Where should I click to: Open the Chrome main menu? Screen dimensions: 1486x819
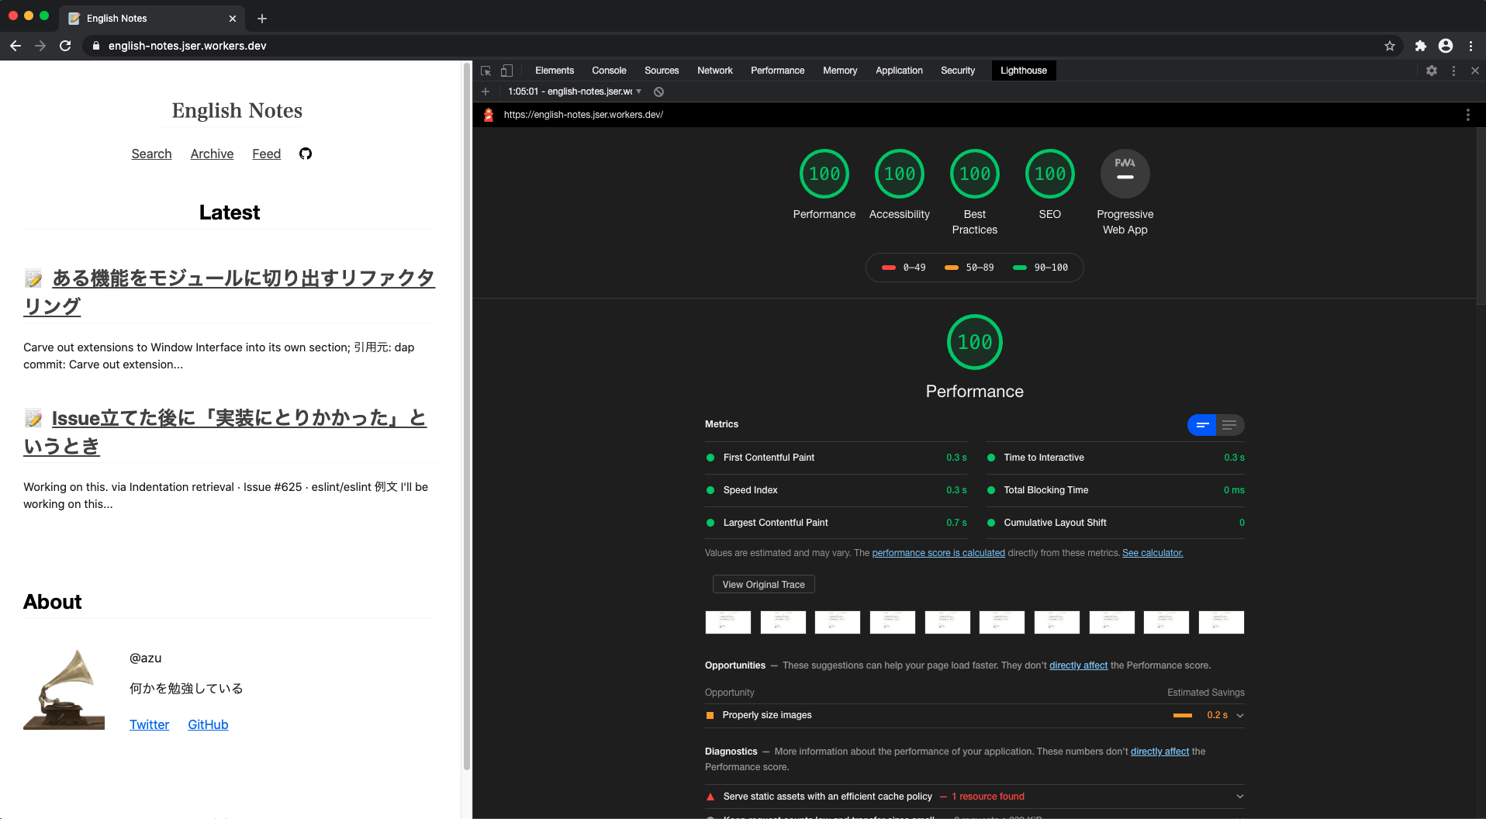point(1470,46)
